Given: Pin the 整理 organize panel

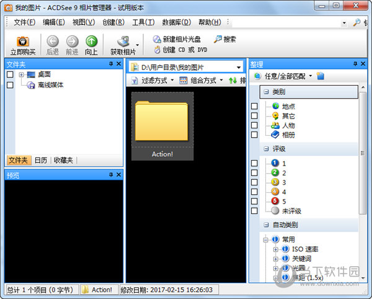Looking at the screenshot, I should tap(355, 64).
